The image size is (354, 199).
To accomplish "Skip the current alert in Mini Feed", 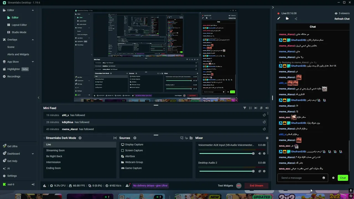I will 256,108.
